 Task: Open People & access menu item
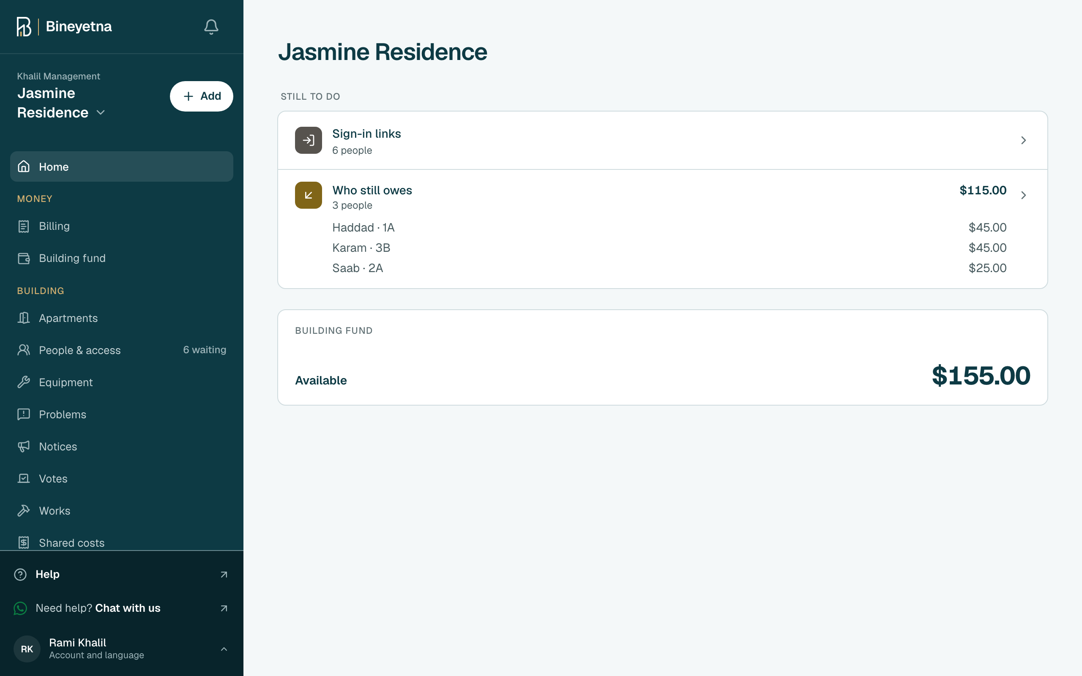(122, 350)
